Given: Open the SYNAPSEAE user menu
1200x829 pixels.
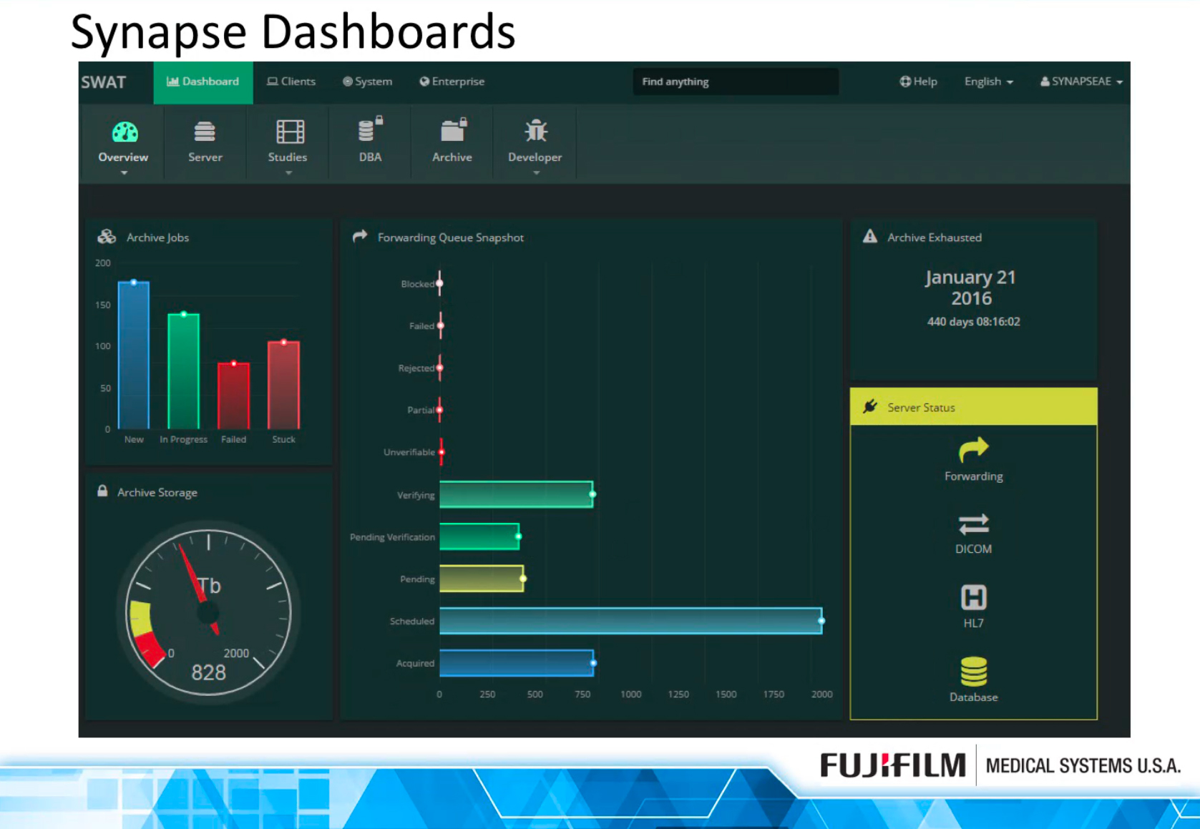Looking at the screenshot, I should [1081, 82].
